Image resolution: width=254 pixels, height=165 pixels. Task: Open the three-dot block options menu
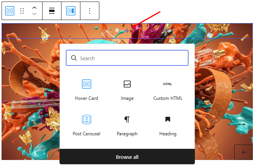[90, 11]
